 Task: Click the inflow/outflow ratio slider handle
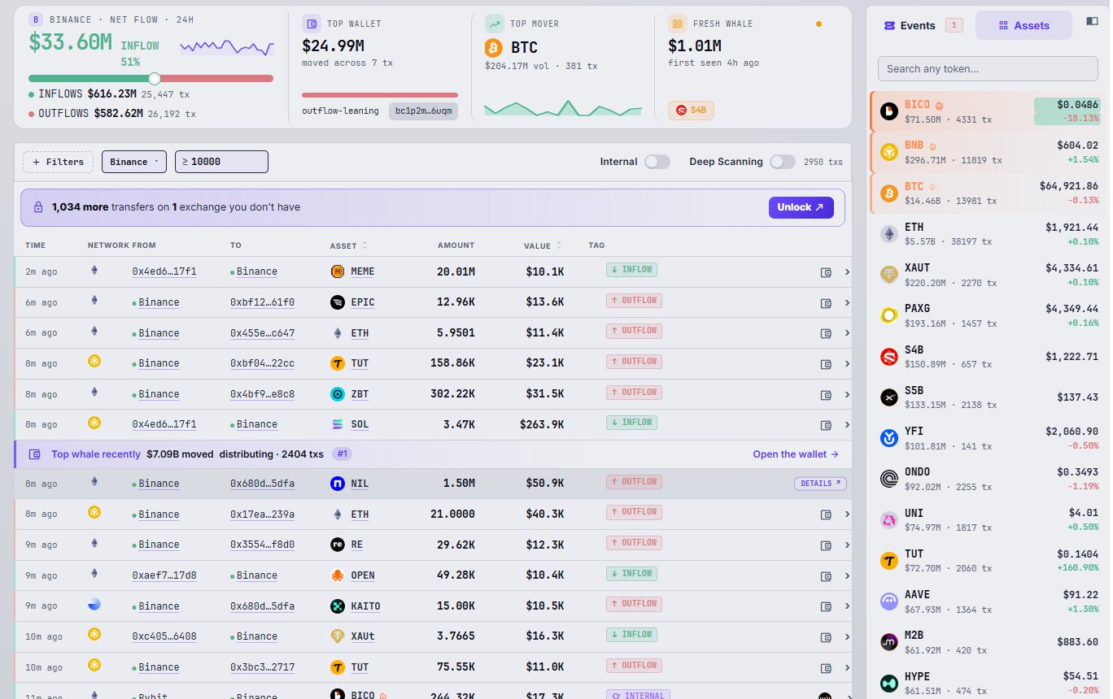[x=155, y=78]
